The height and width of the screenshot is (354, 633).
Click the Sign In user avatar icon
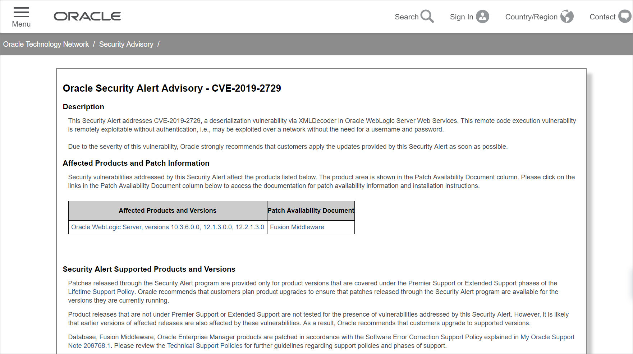[x=482, y=17]
